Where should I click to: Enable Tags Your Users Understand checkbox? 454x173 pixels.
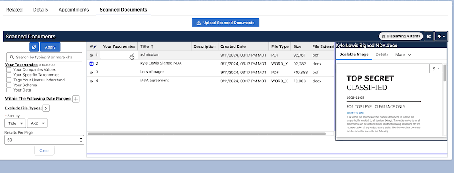[9, 80]
